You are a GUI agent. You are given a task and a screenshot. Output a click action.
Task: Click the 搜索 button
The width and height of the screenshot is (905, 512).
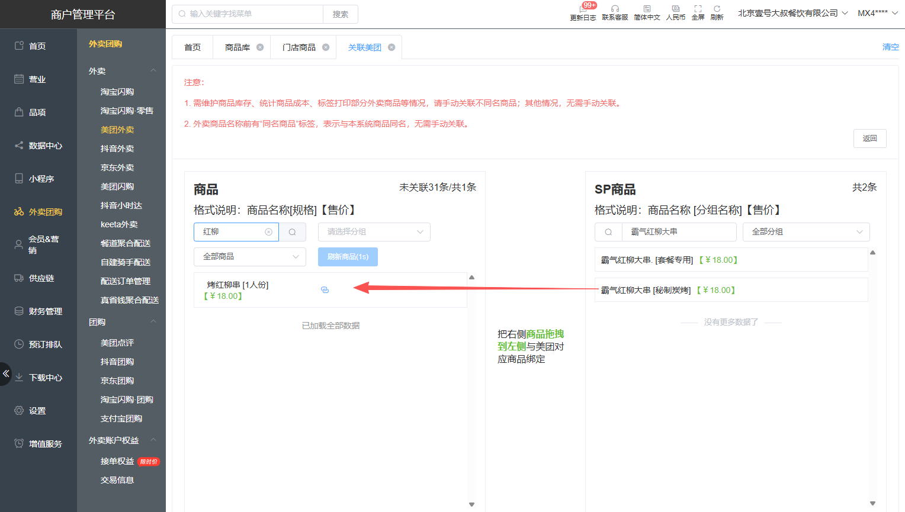341,14
